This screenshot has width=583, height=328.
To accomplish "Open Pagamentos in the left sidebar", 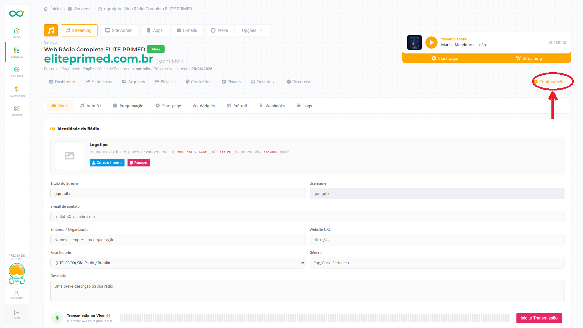I will [x=17, y=91].
